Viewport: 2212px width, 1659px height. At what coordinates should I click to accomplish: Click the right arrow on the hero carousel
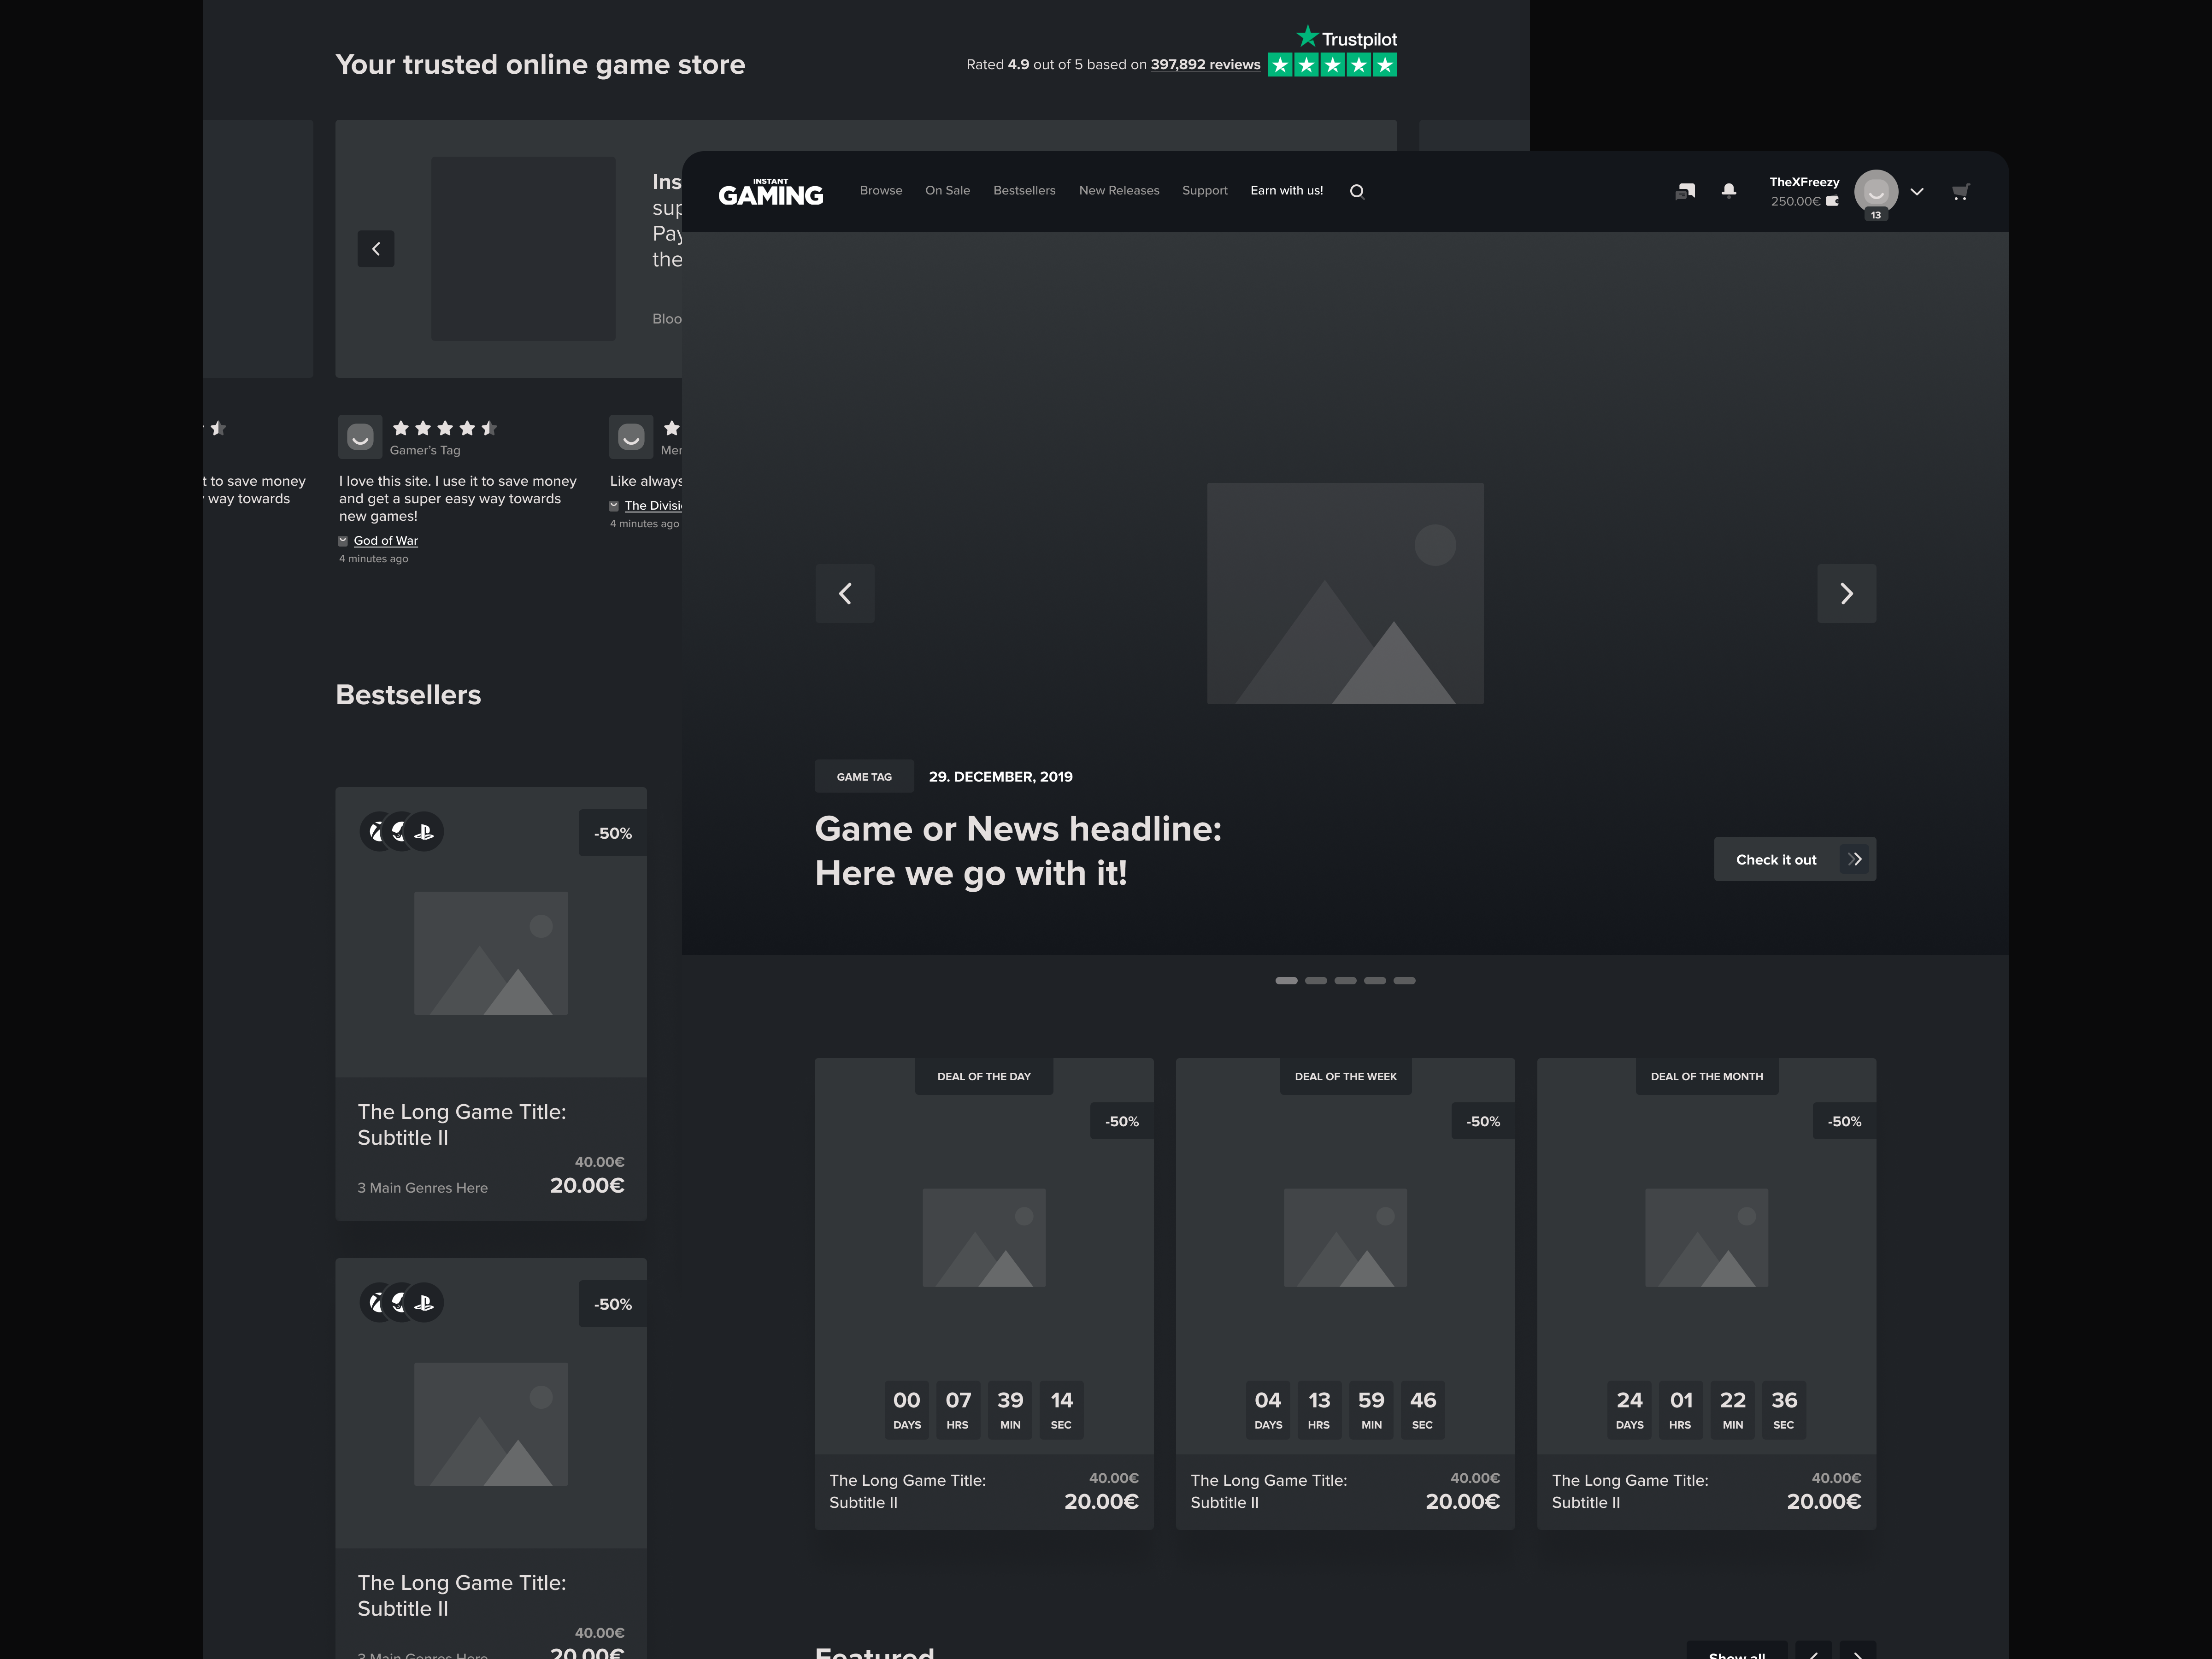click(1846, 593)
